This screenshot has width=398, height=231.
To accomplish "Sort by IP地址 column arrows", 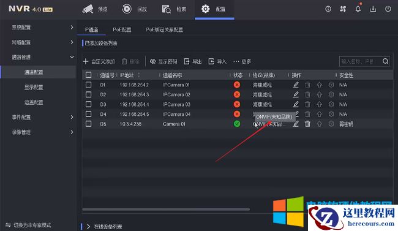I will point(138,75).
